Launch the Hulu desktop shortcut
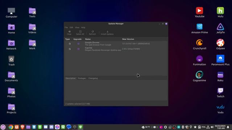The width and height of the screenshot is (232, 130). point(220,12)
